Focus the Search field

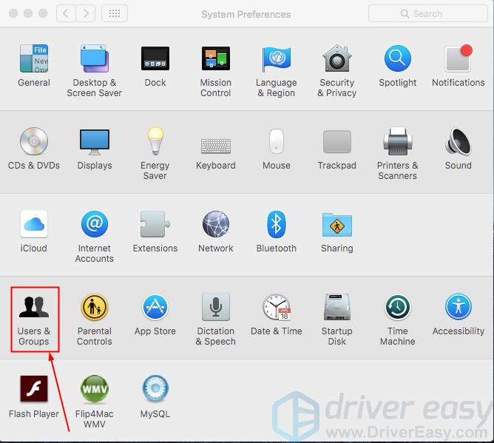(x=428, y=13)
